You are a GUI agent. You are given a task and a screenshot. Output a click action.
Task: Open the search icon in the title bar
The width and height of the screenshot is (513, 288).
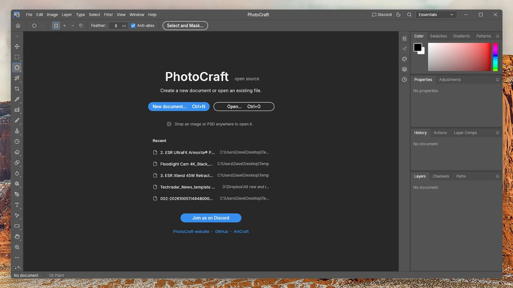click(409, 15)
